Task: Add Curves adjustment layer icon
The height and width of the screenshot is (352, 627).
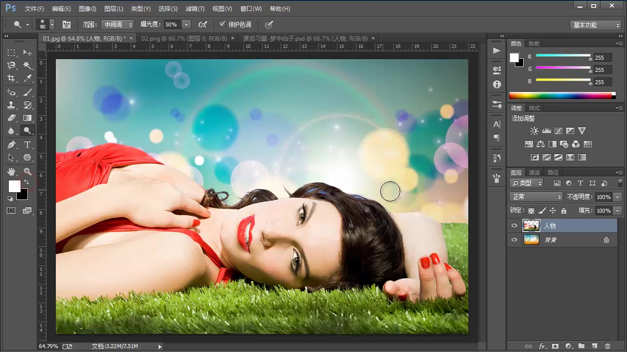Action: [558, 131]
